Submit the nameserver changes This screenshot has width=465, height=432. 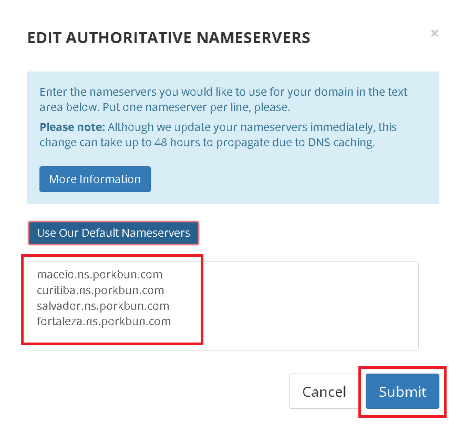click(x=402, y=391)
